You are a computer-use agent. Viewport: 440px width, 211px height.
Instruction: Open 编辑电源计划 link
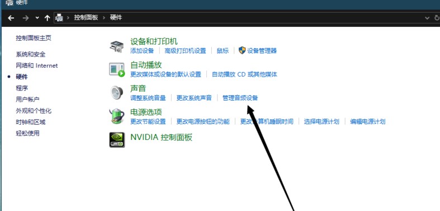click(x=368, y=121)
